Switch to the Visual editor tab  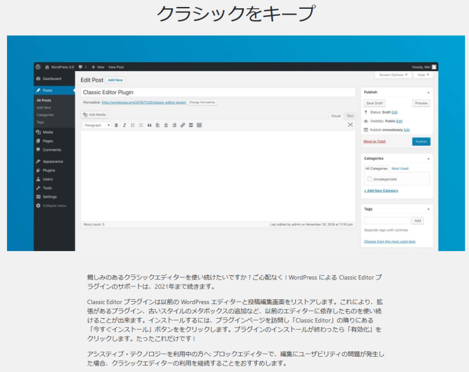click(335, 116)
